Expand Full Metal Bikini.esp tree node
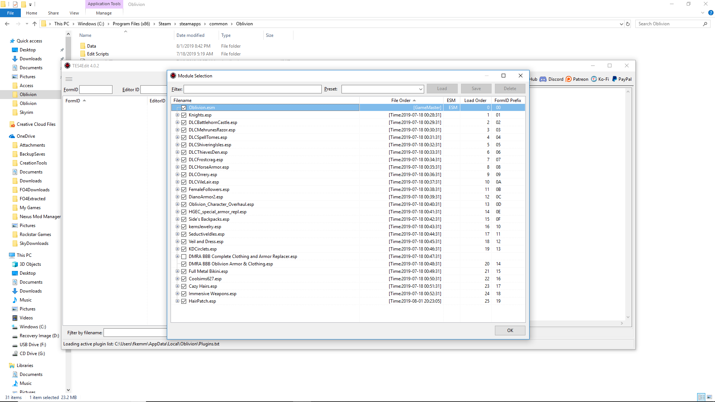The width and height of the screenshot is (715, 402). (178, 271)
